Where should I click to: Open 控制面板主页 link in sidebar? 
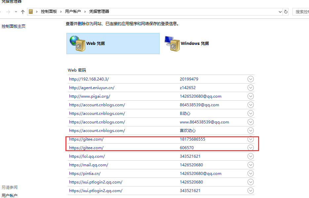pyautogui.click(x=14, y=26)
